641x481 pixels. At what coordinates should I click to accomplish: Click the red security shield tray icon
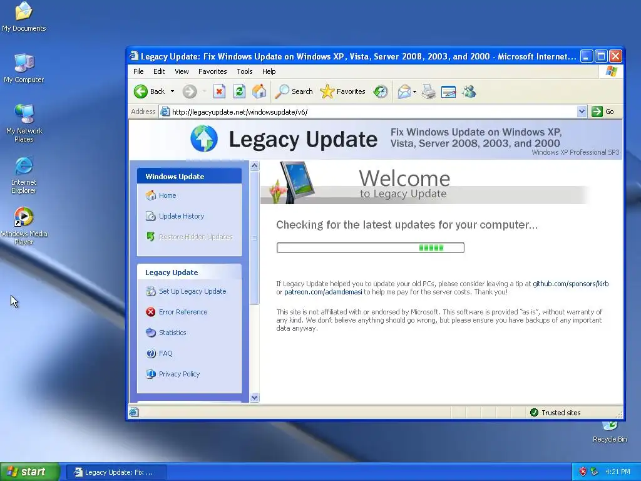click(x=583, y=472)
